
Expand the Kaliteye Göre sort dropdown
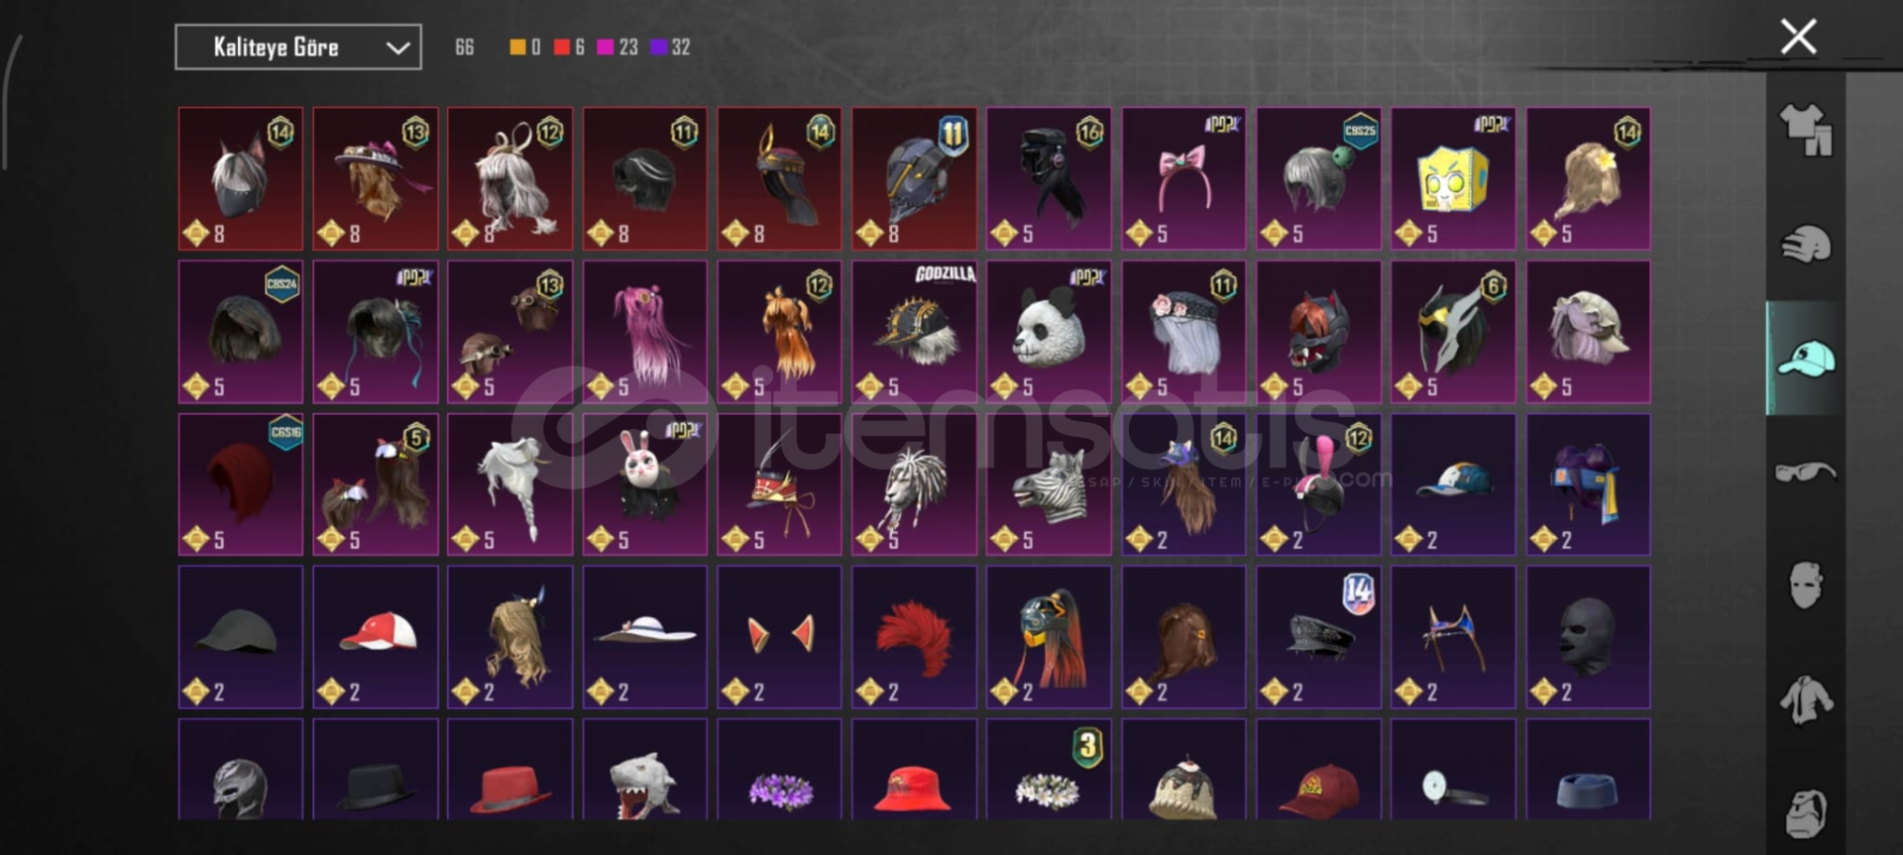tap(298, 48)
